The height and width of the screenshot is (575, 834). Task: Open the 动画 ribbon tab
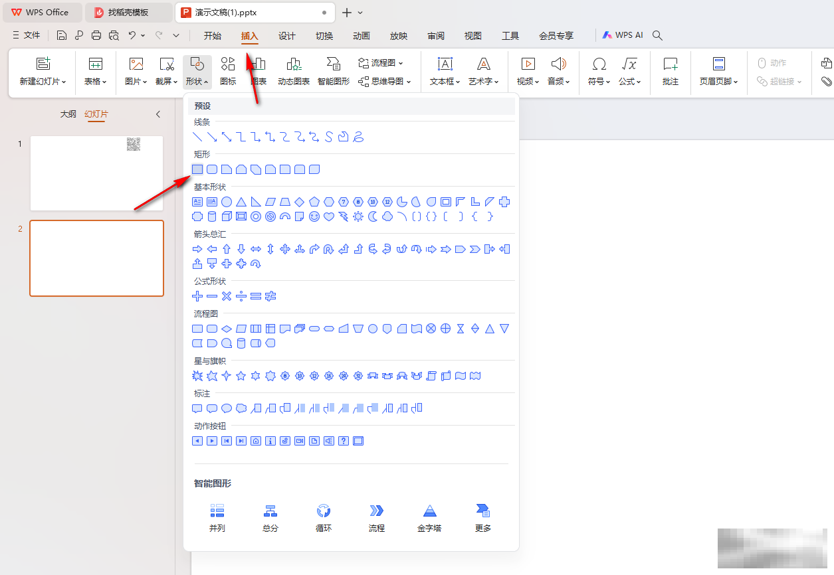[x=362, y=36]
